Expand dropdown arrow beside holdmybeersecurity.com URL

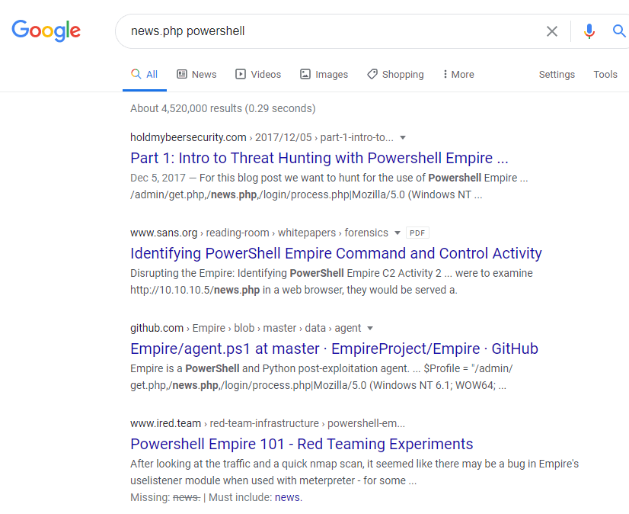point(403,138)
